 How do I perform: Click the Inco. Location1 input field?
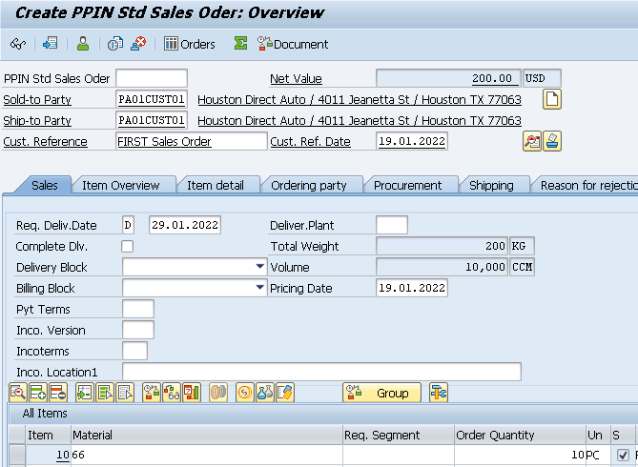pos(321,372)
